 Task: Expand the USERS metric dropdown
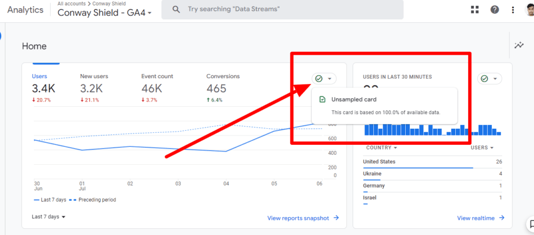[482, 147]
